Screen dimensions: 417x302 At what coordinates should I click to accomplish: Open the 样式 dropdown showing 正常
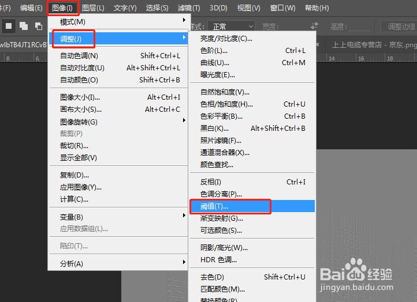[231, 27]
